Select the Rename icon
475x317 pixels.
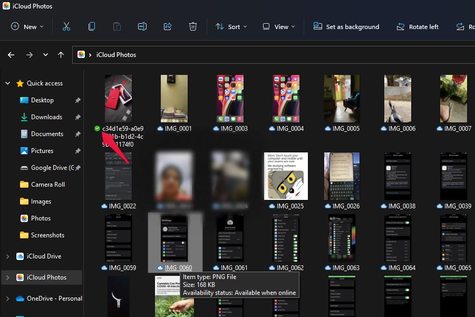[x=142, y=26]
